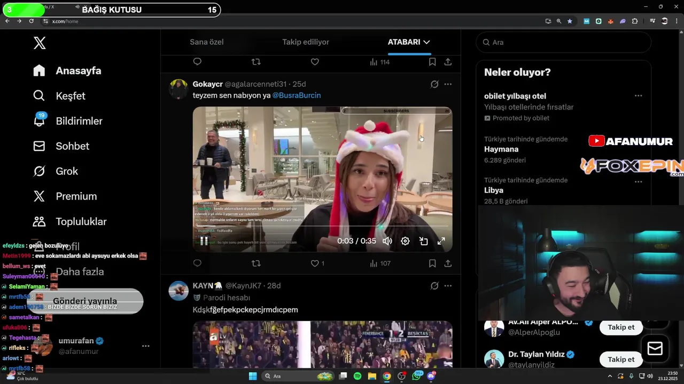Open obilet yılbaşı otel promoted trend
The height and width of the screenshot is (384, 684).
click(x=515, y=96)
